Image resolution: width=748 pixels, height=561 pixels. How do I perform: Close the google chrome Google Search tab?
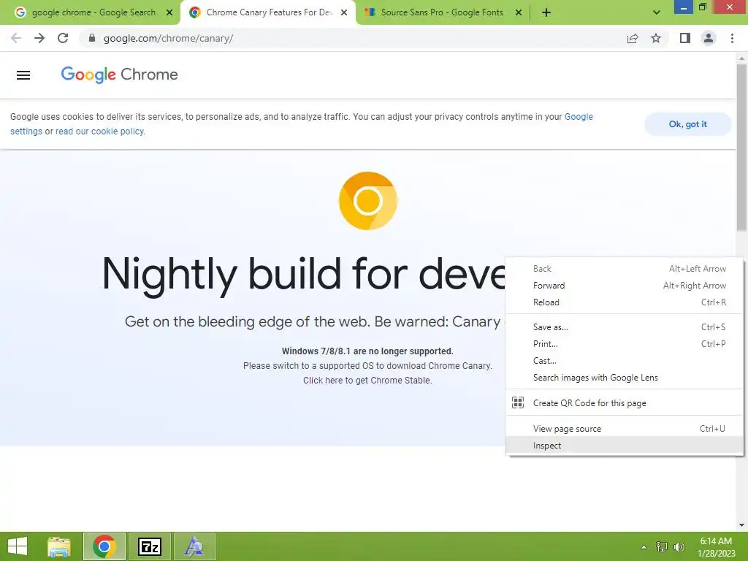coord(169,12)
